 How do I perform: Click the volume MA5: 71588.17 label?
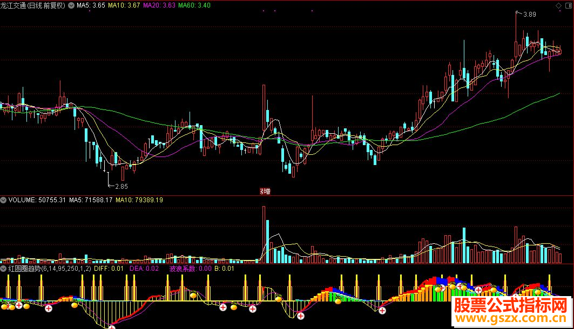click(x=91, y=200)
